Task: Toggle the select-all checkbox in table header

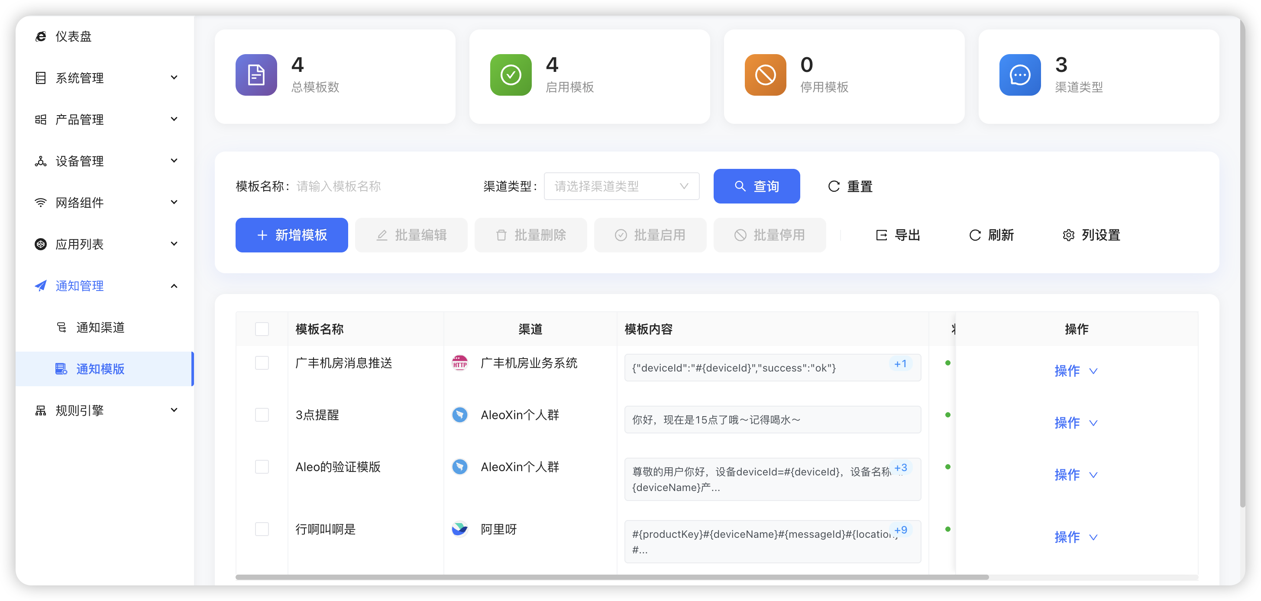Action: pyautogui.click(x=262, y=329)
